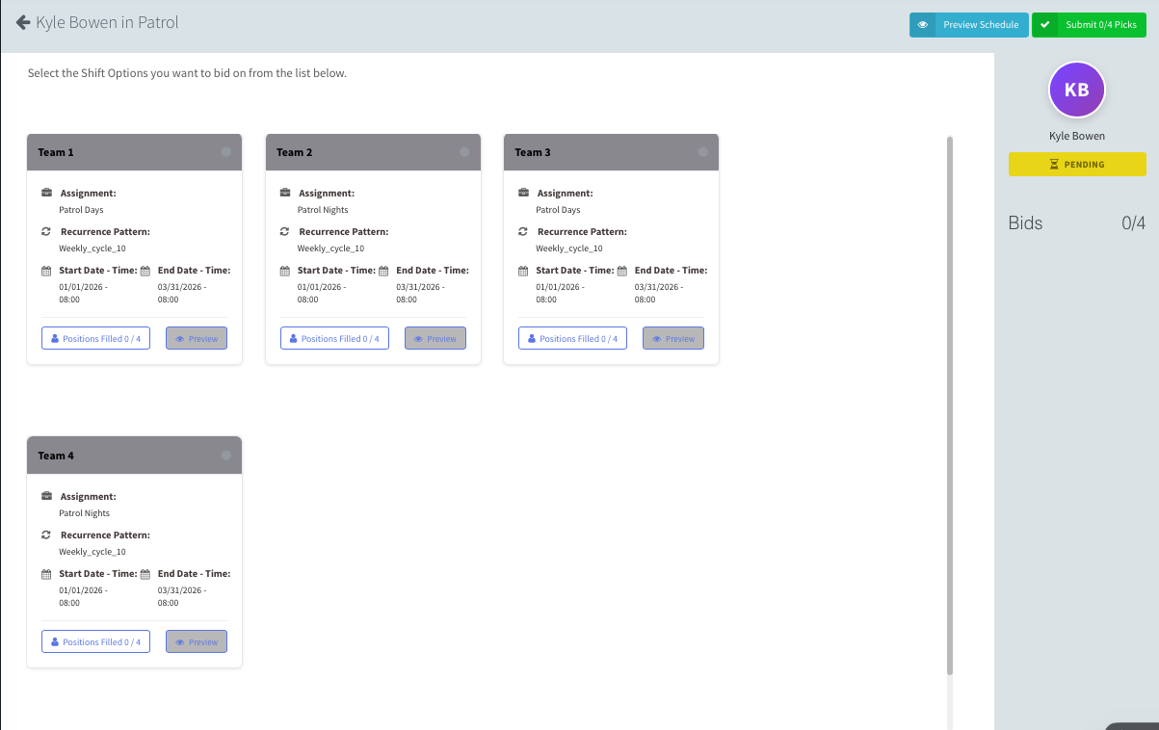Click Team 2 end date calendar icon

point(383,271)
